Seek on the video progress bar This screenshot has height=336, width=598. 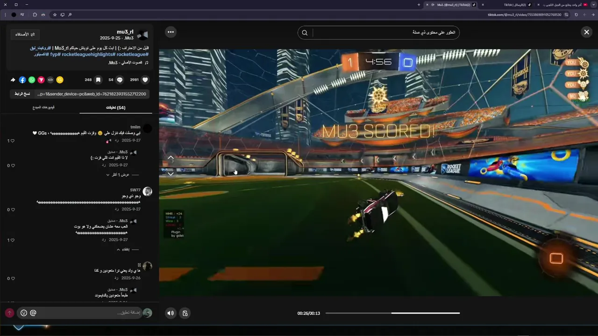coord(392,313)
